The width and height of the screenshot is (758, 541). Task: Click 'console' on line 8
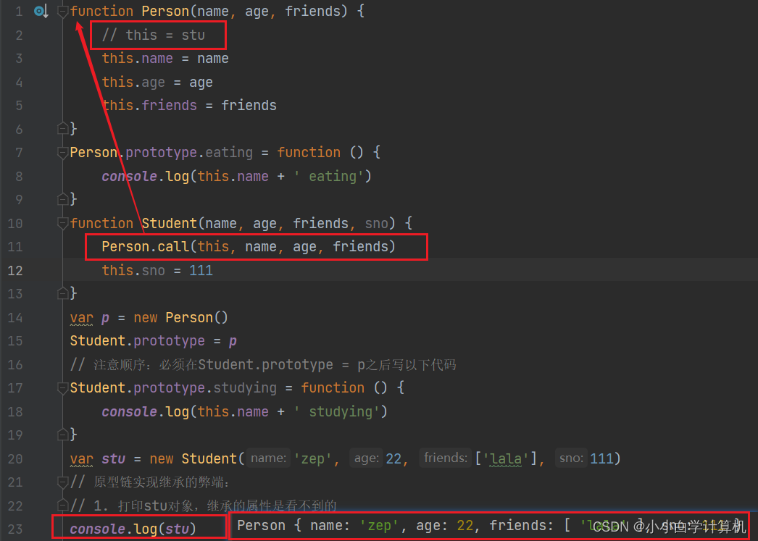[130, 176]
